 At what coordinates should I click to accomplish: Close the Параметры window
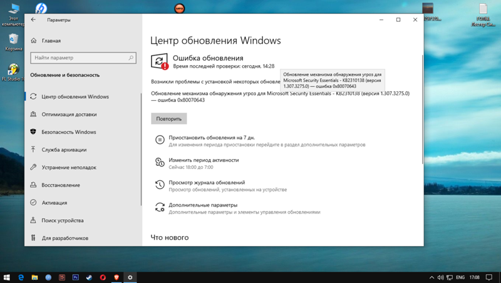pos(415,20)
